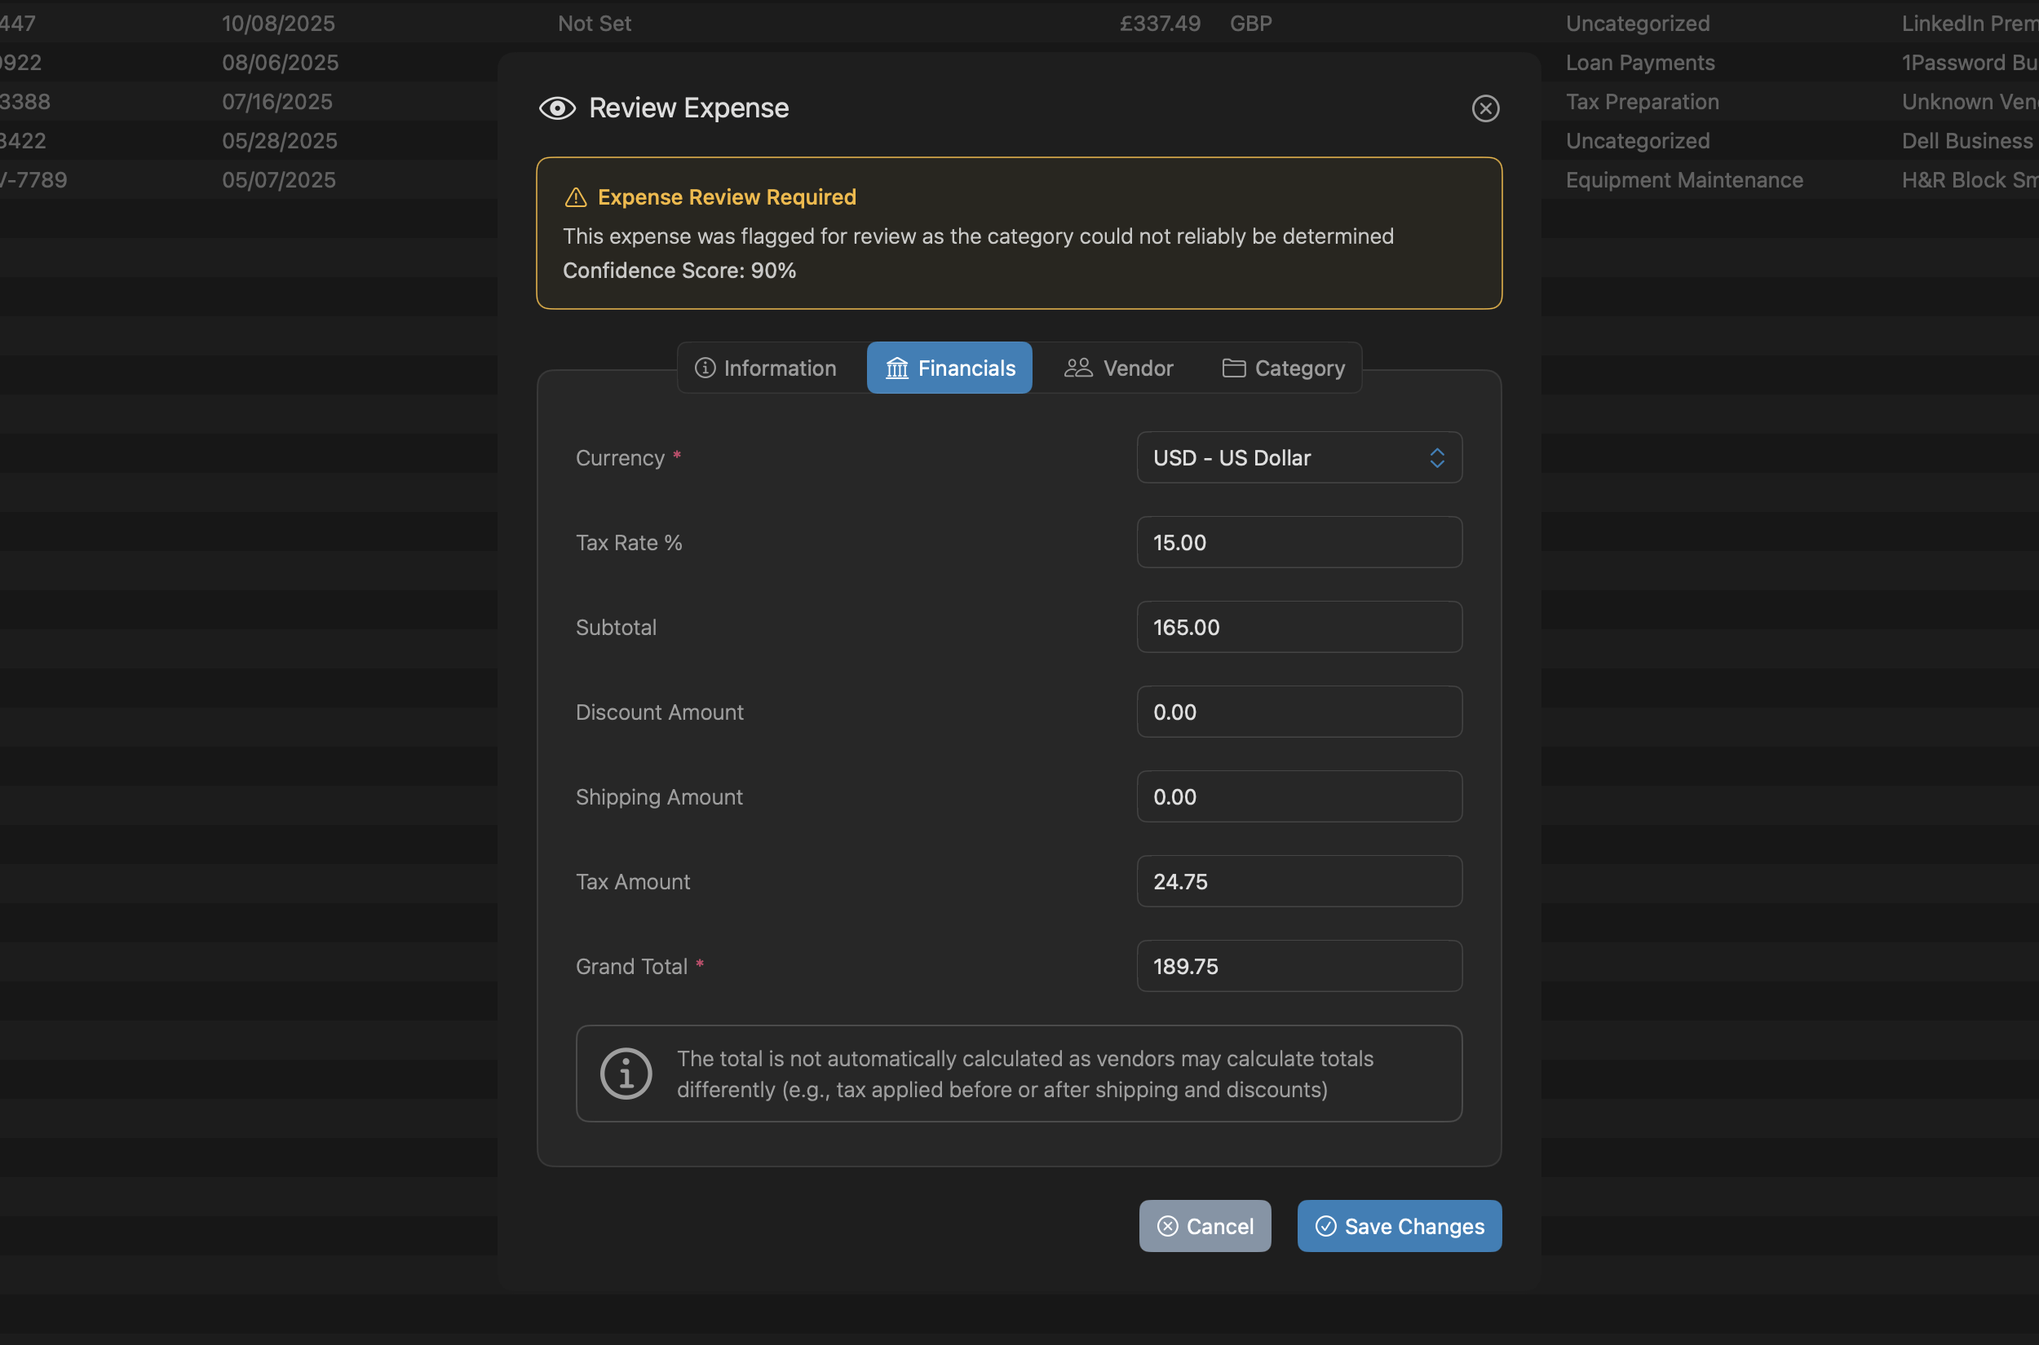Click the info icon on the Information tab
The image size is (2039, 1345).
click(x=705, y=368)
